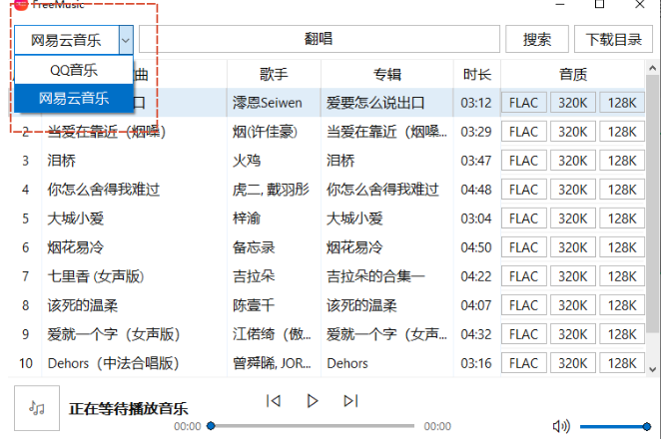The width and height of the screenshot is (666, 442).
Task: Click the song list scrollbar down arrow
Action: 653,369
